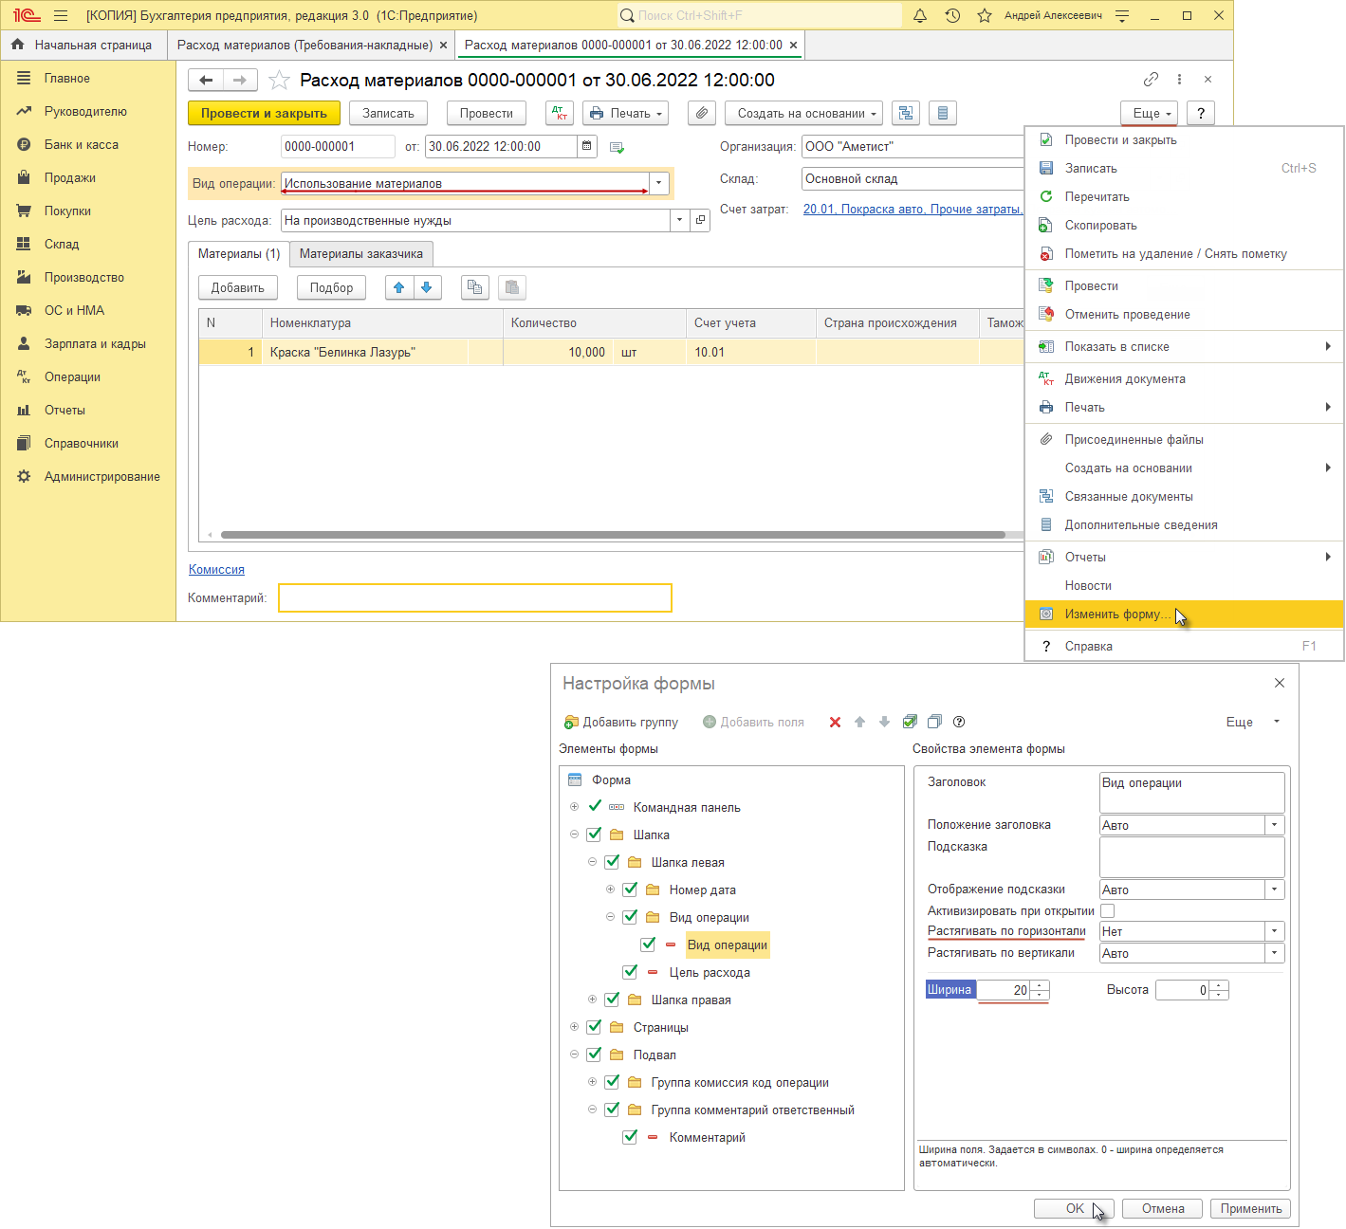Toggle checkbox of highlighted Вид операции field
1346x1229 pixels.
pyautogui.click(x=648, y=945)
